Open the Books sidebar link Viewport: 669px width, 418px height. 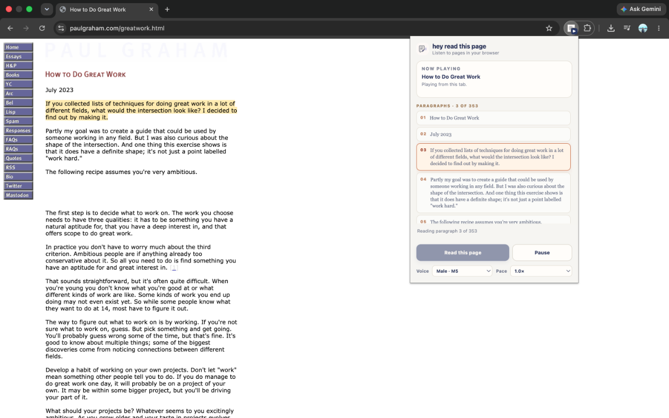click(x=18, y=75)
